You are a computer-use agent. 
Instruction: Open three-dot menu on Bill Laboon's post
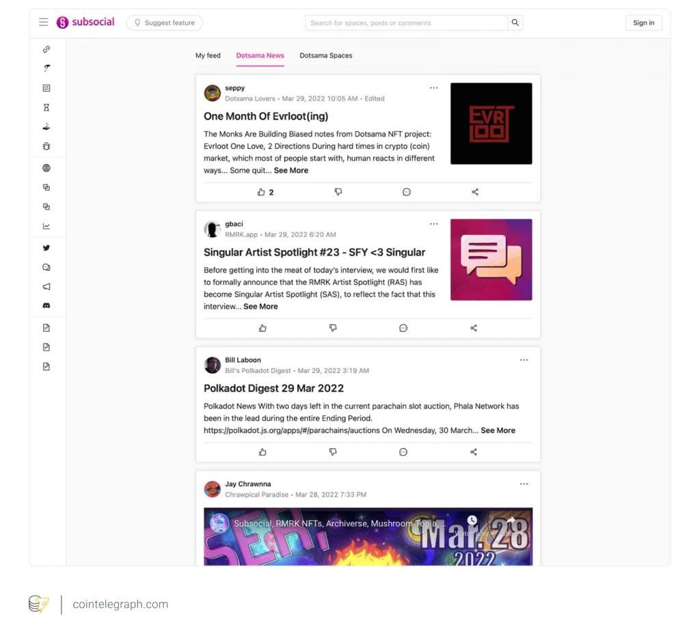(x=524, y=360)
